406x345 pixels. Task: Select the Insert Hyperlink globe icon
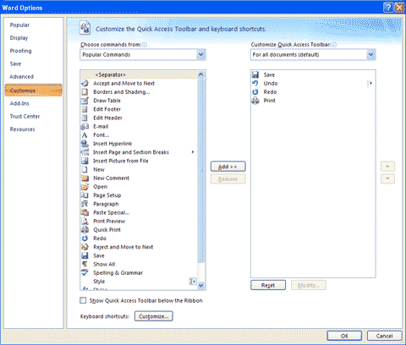[85, 144]
